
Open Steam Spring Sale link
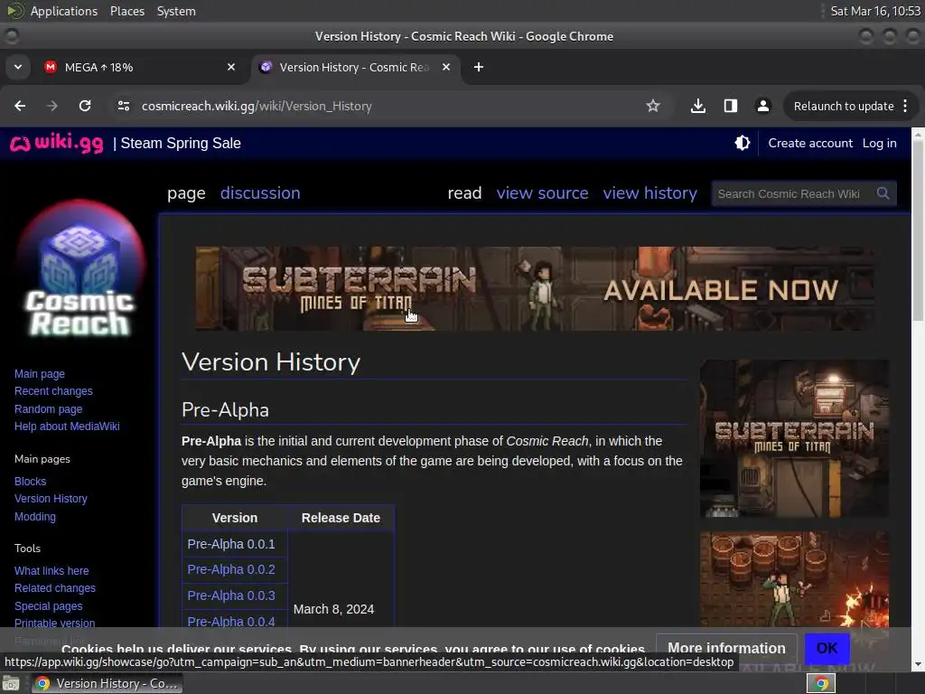(181, 144)
